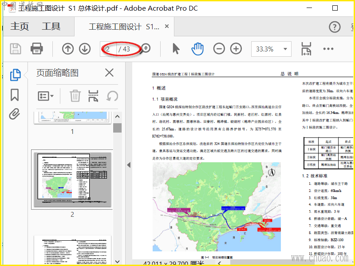Image resolution: width=355 pixels, height=266 pixels.
Task: Open the Help question mark icon
Action: point(335,27)
